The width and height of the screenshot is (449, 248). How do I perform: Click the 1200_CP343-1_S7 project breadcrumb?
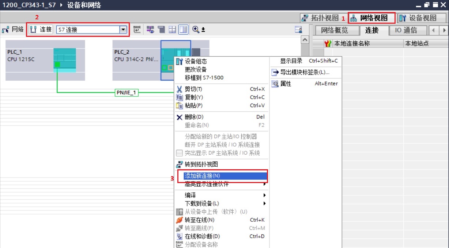(29, 5)
